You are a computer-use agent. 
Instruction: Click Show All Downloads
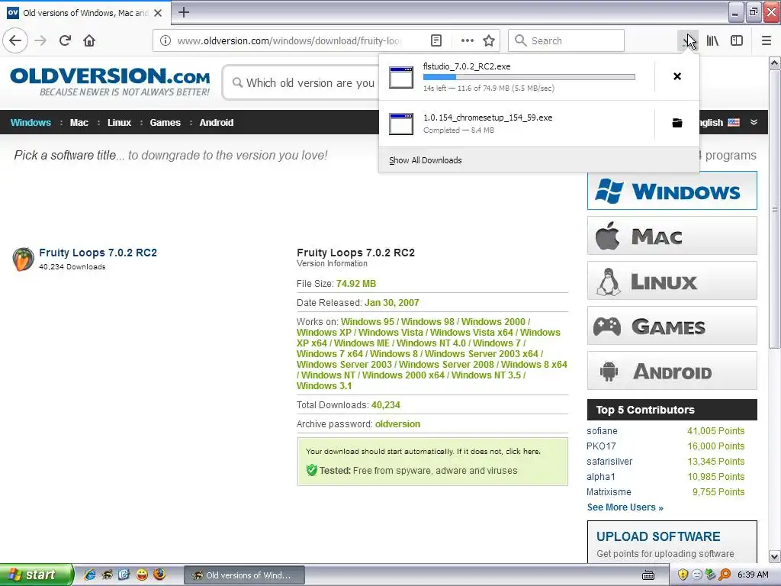426,160
